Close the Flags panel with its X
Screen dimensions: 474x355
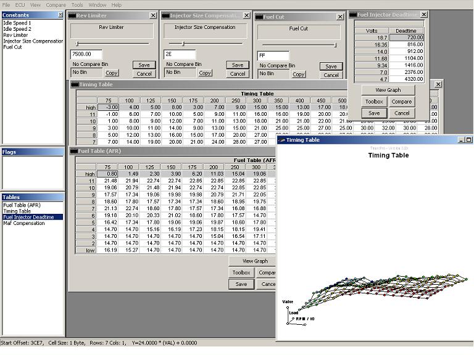(x=60, y=152)
